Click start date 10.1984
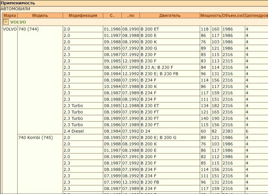Image resolution: width=268 pixels, height=194 pixels. [x=112, y=86]
